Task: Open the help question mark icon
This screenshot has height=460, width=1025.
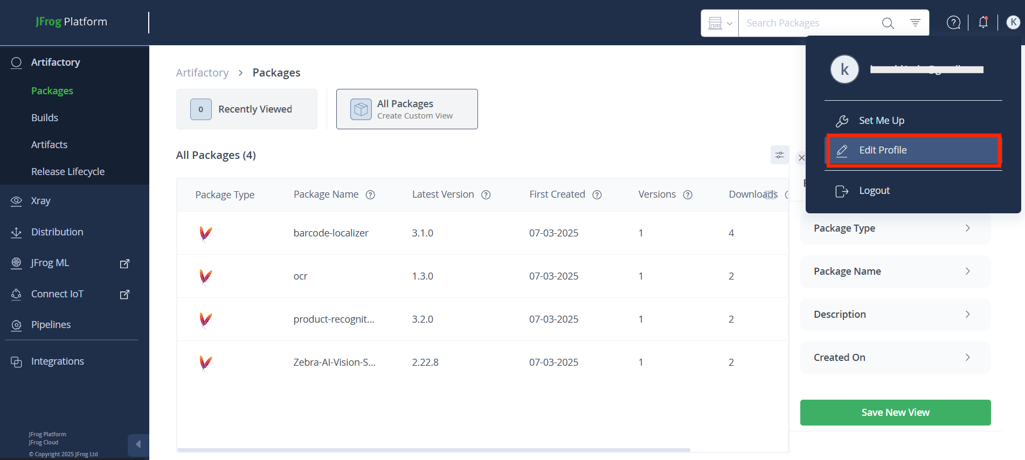Action: [953, 23]
